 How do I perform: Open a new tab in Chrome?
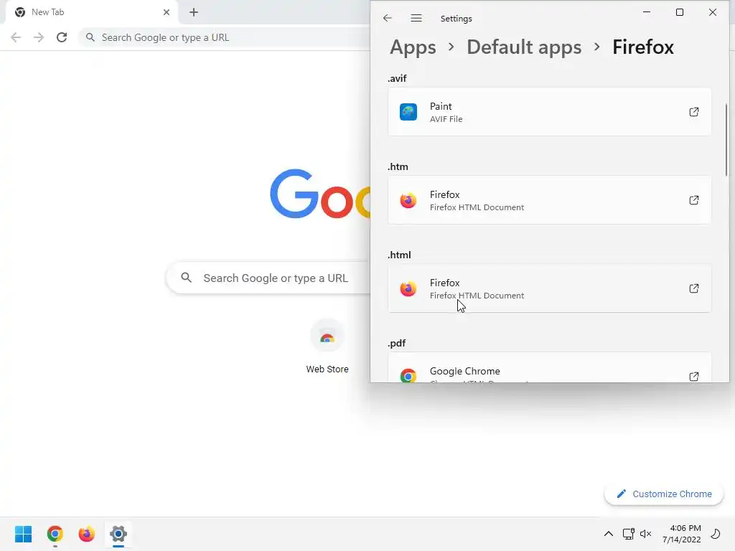coord(194,12)
